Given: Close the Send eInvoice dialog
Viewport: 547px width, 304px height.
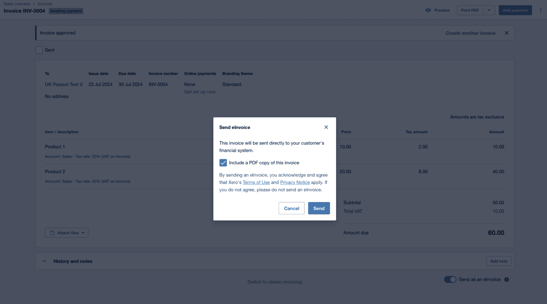Looking at the screenshot, I should pos(326,127).
